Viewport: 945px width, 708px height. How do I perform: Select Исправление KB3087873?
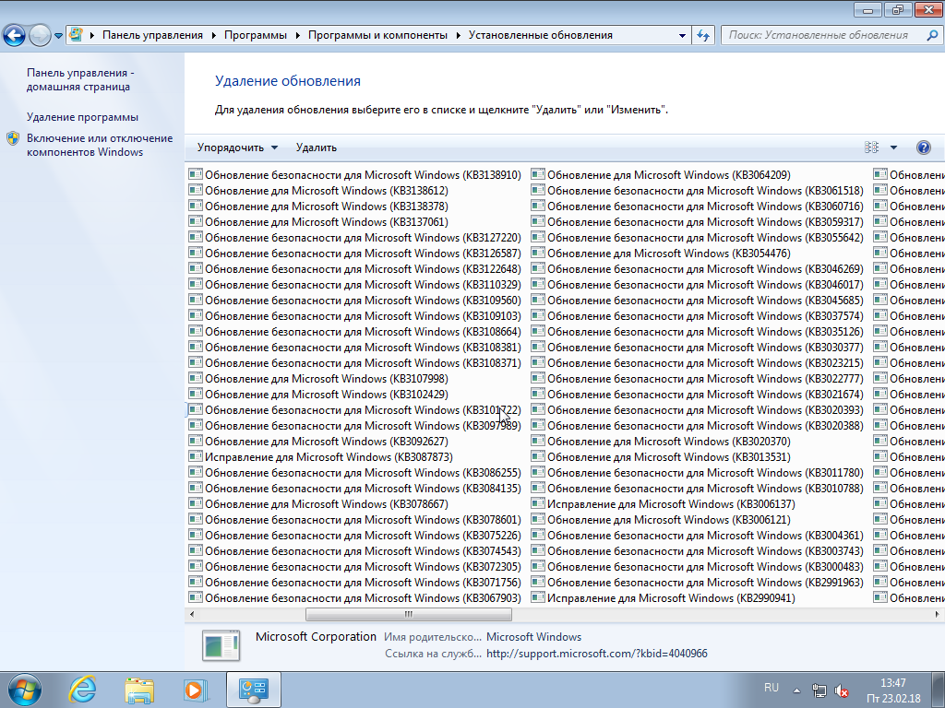(x=320, y=456)
